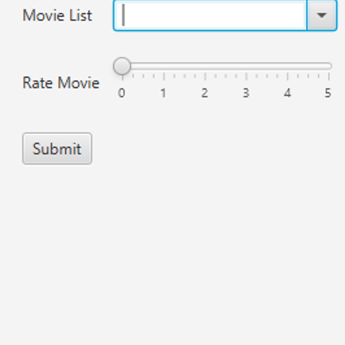Click the slider track at rating 2

[x=205, y=66]
